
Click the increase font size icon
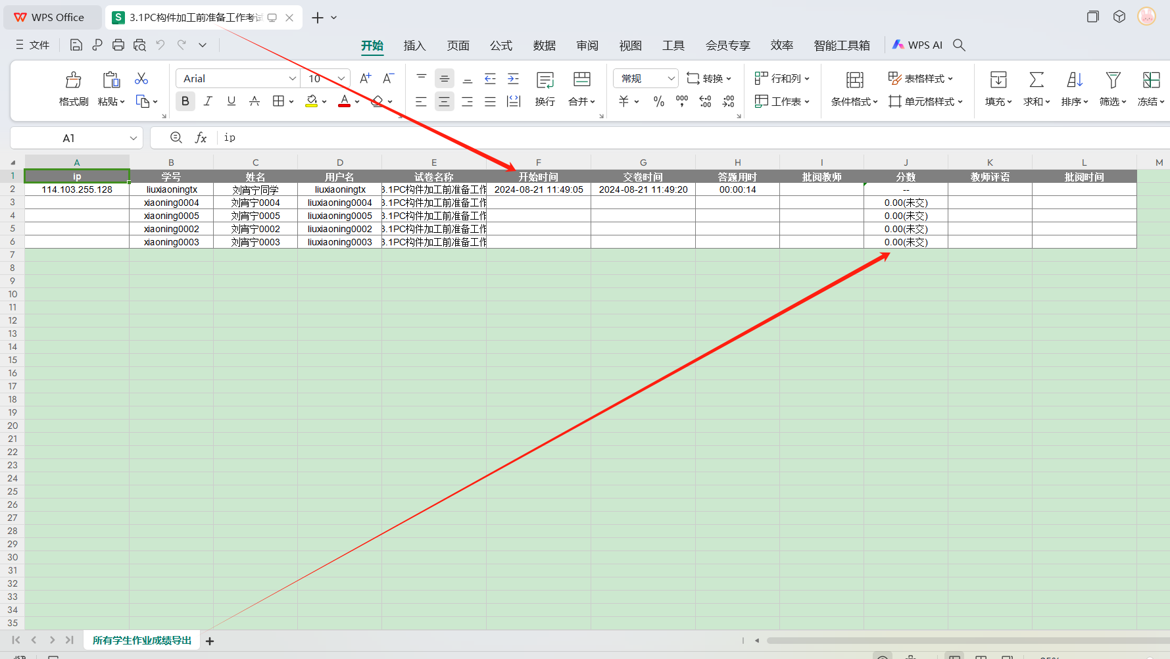(366, 78)
